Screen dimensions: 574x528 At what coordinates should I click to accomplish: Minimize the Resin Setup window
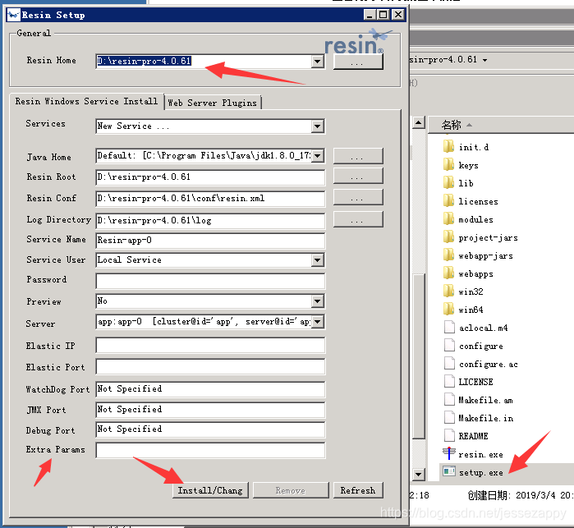tap(370, 15)
